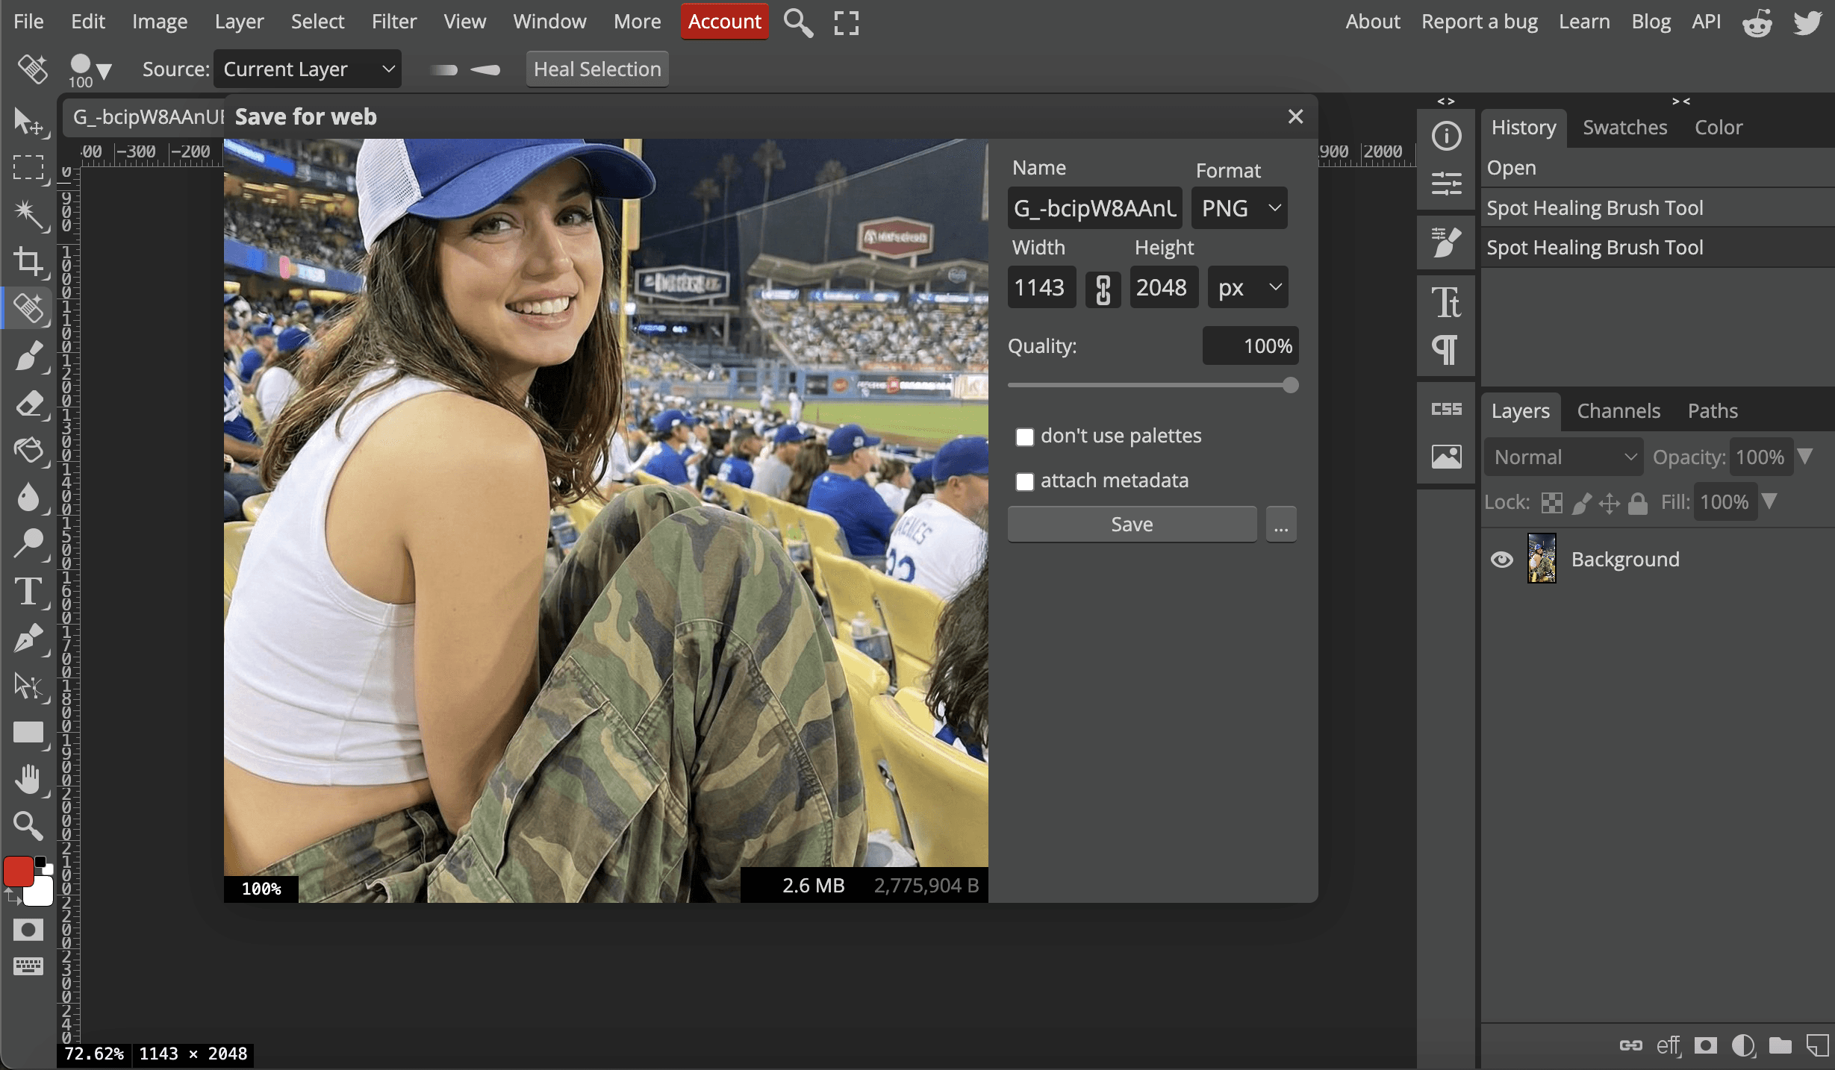Select the Eraser tool in the toolbar
The height and width of the screenshot is (1070, 1835).
(28, 404)
